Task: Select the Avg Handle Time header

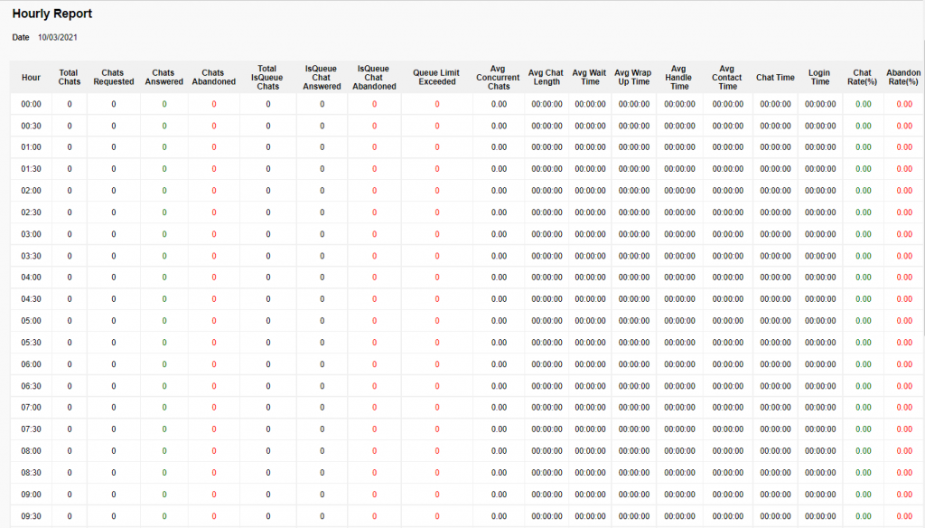Action: point(679,78)
